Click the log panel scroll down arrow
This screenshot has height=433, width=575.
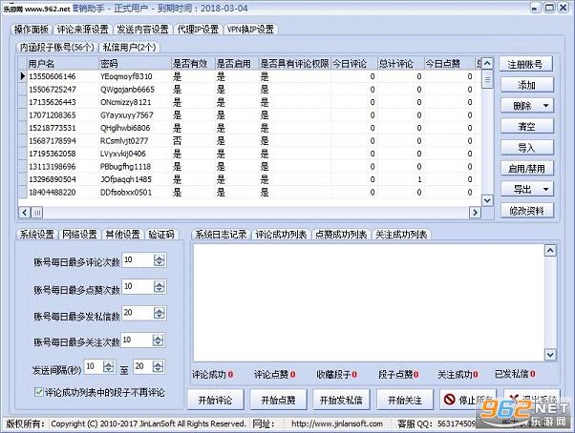click(550, 354)
